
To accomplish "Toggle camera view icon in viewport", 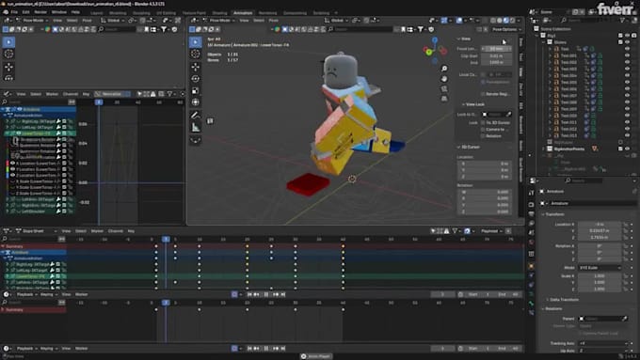I will pyautogui.click(x=444, y=88).
